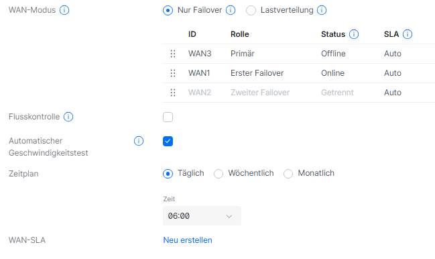Open SLA column info icon
This screenshot has height=259, width=435.
[408, 34]
